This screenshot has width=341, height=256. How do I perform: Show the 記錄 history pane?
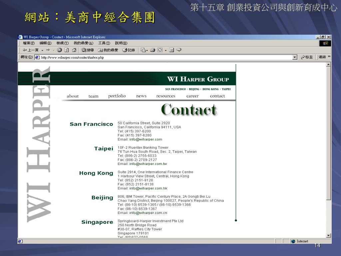tap(129, 50)
